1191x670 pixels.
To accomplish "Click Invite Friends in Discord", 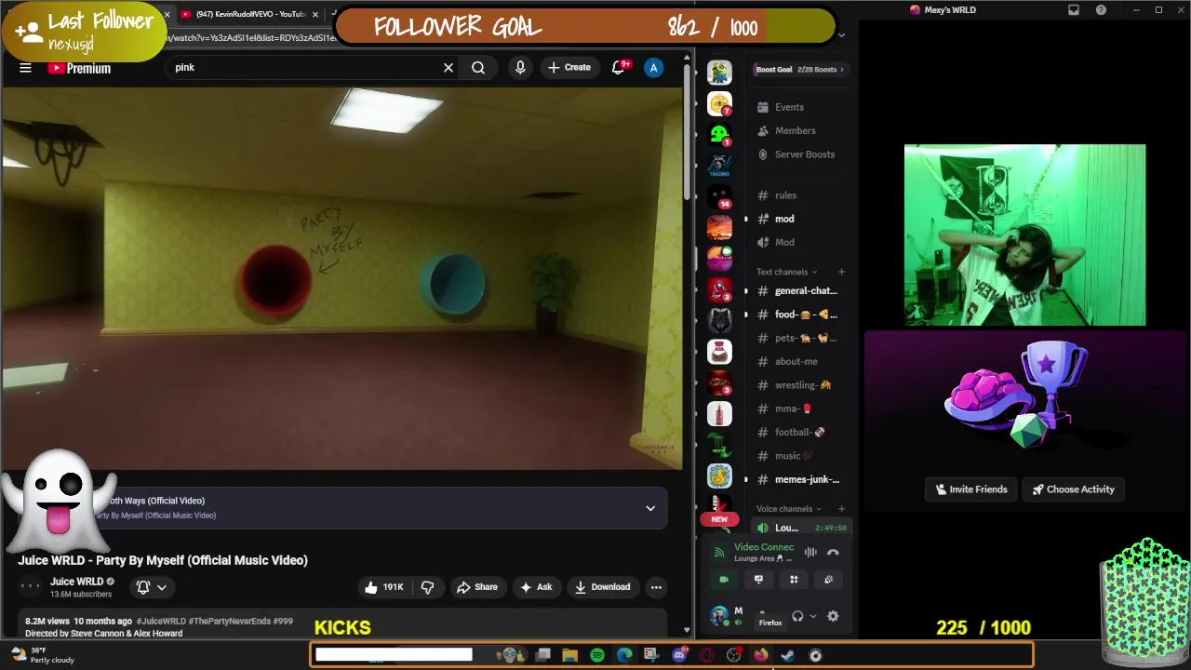I will pos(971,489).
